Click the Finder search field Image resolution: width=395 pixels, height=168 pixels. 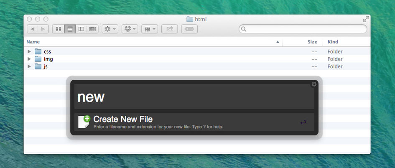pyautogui.click(x=303, y=29)
